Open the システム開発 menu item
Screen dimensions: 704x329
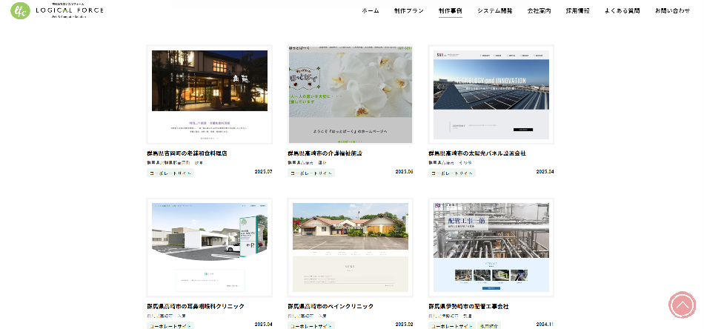pyautogui.click(x=494, y=11)
